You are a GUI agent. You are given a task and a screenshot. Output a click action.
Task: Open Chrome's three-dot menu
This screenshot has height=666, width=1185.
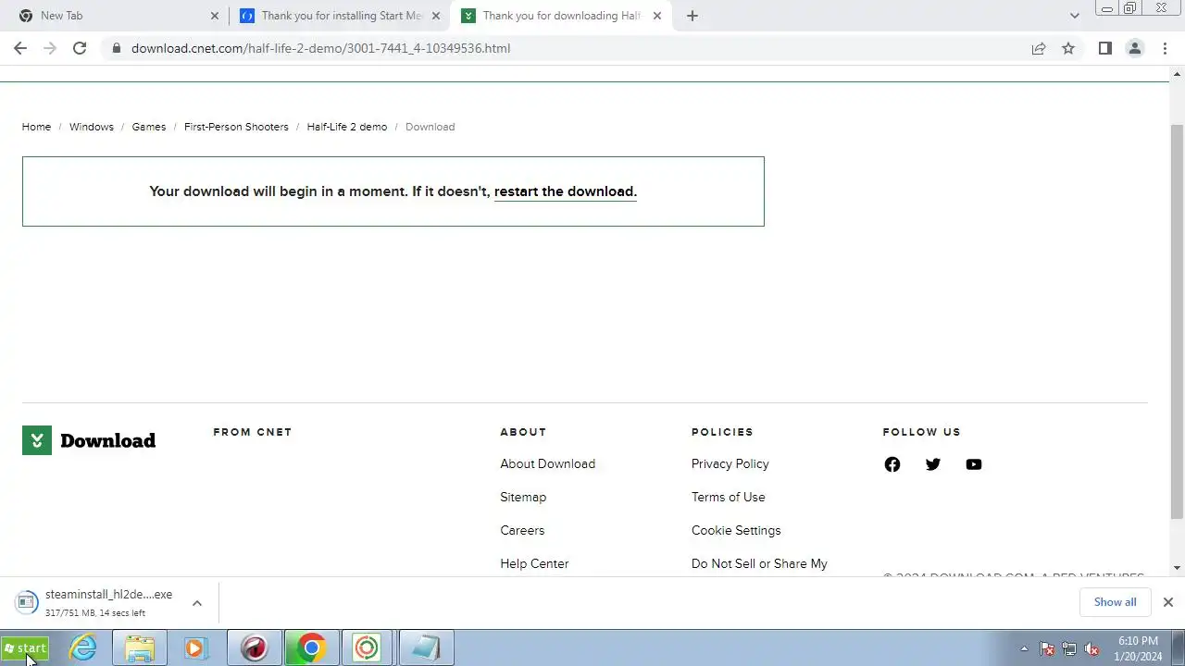point(1164,48)
